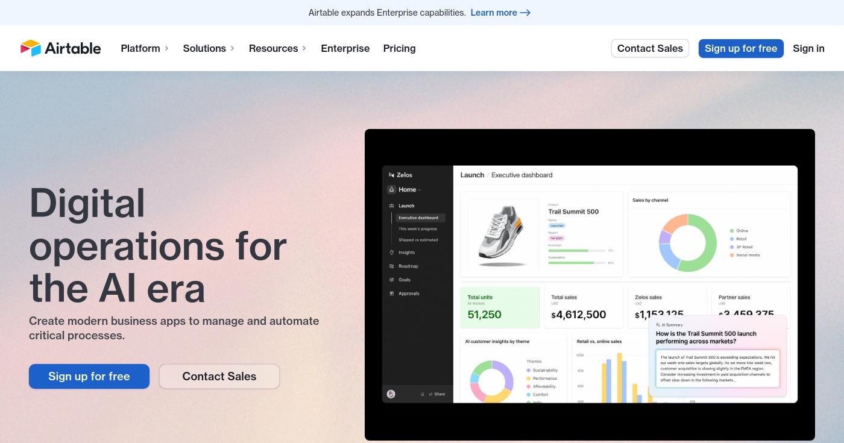Click the Roadmap map icon
Image resolution: width=844 pixels, height=443 pixels.
click(391, 266)
